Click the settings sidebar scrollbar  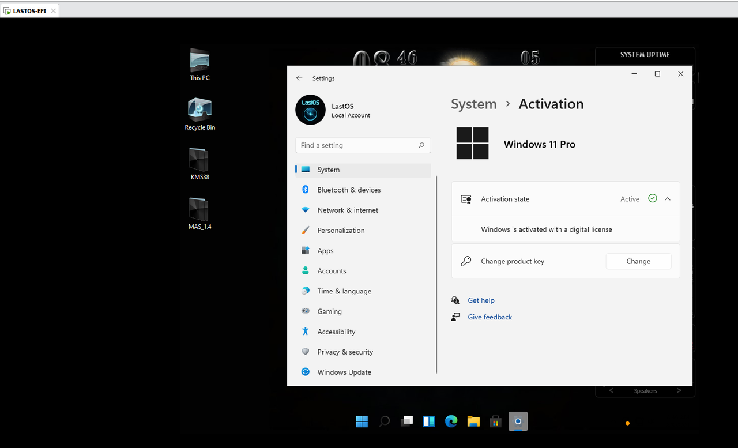(437, 274)
